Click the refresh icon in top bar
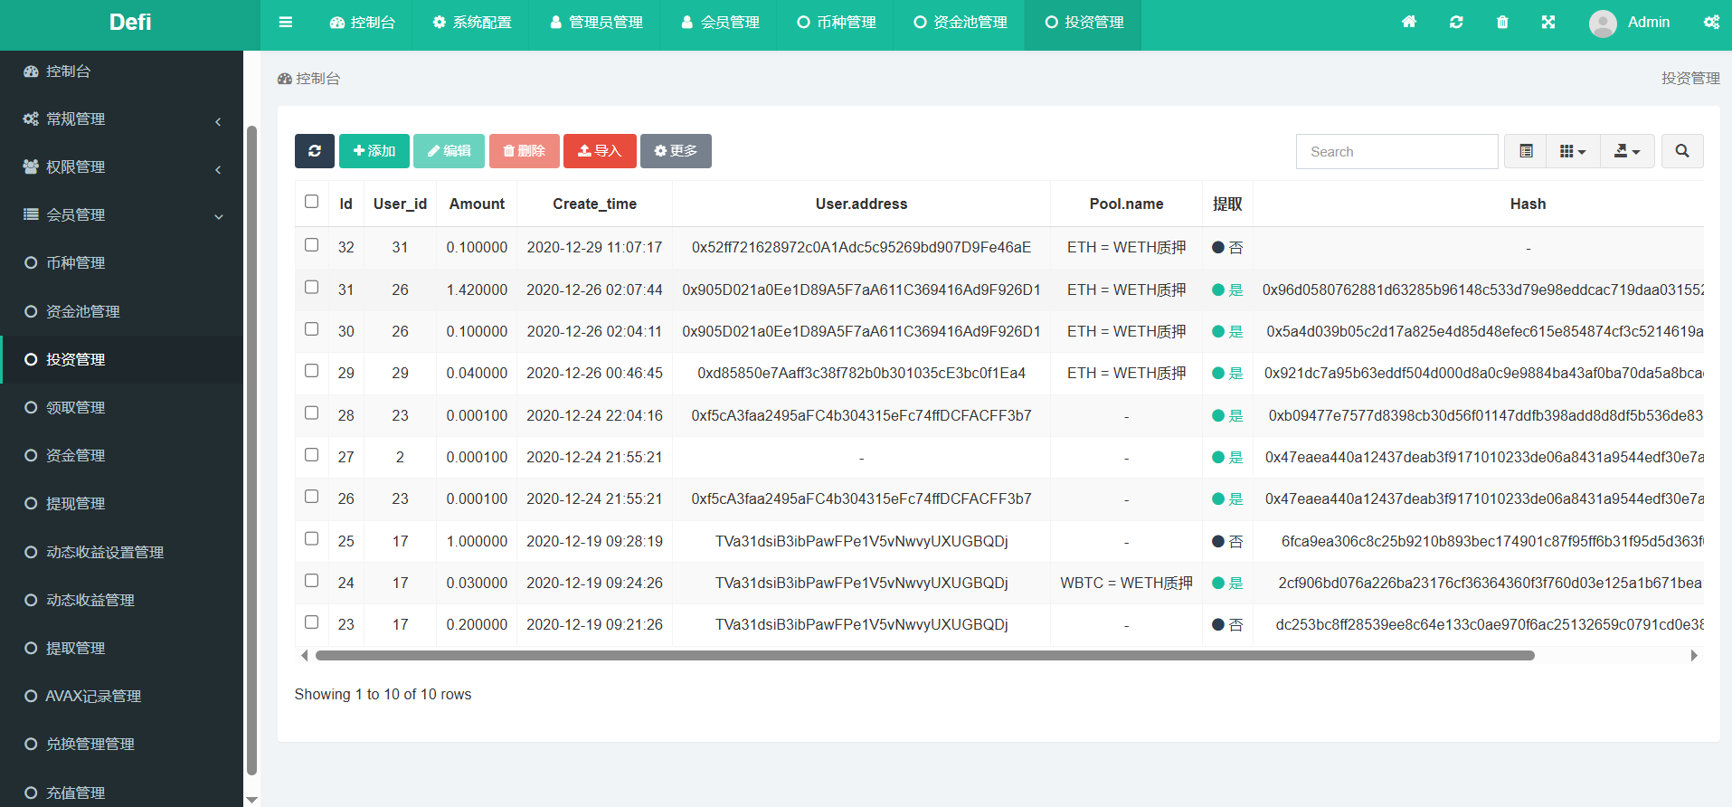This screenshot has height=807, width=1732. pos(1456,23)
